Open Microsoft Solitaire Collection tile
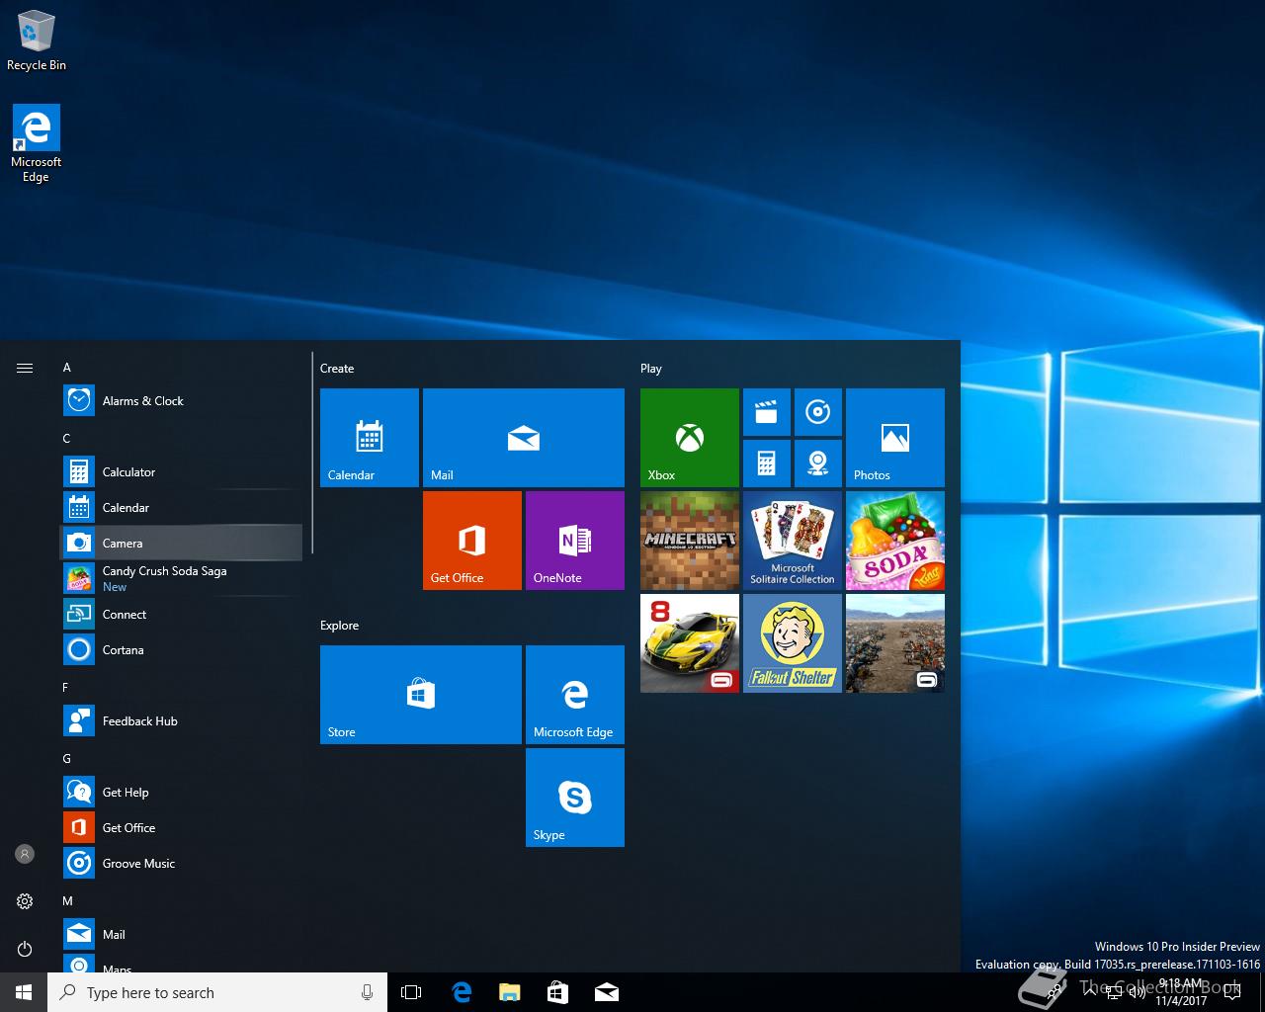 point(792,540)
